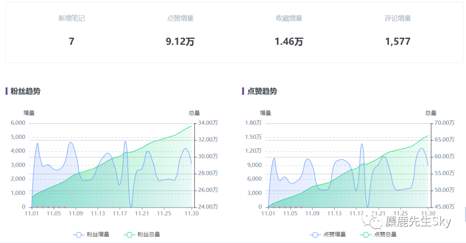466x243 pixels.
Task: Click the 45.00万 axis label
Action: pos(444,207)
